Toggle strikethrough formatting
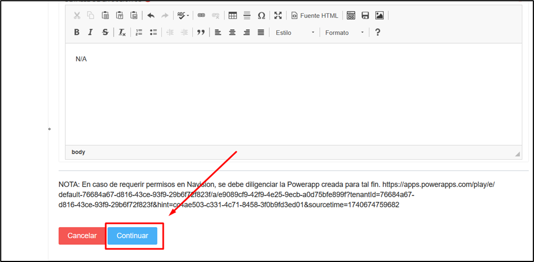Viewport: 534px width, 262px height. coord(105,33)
